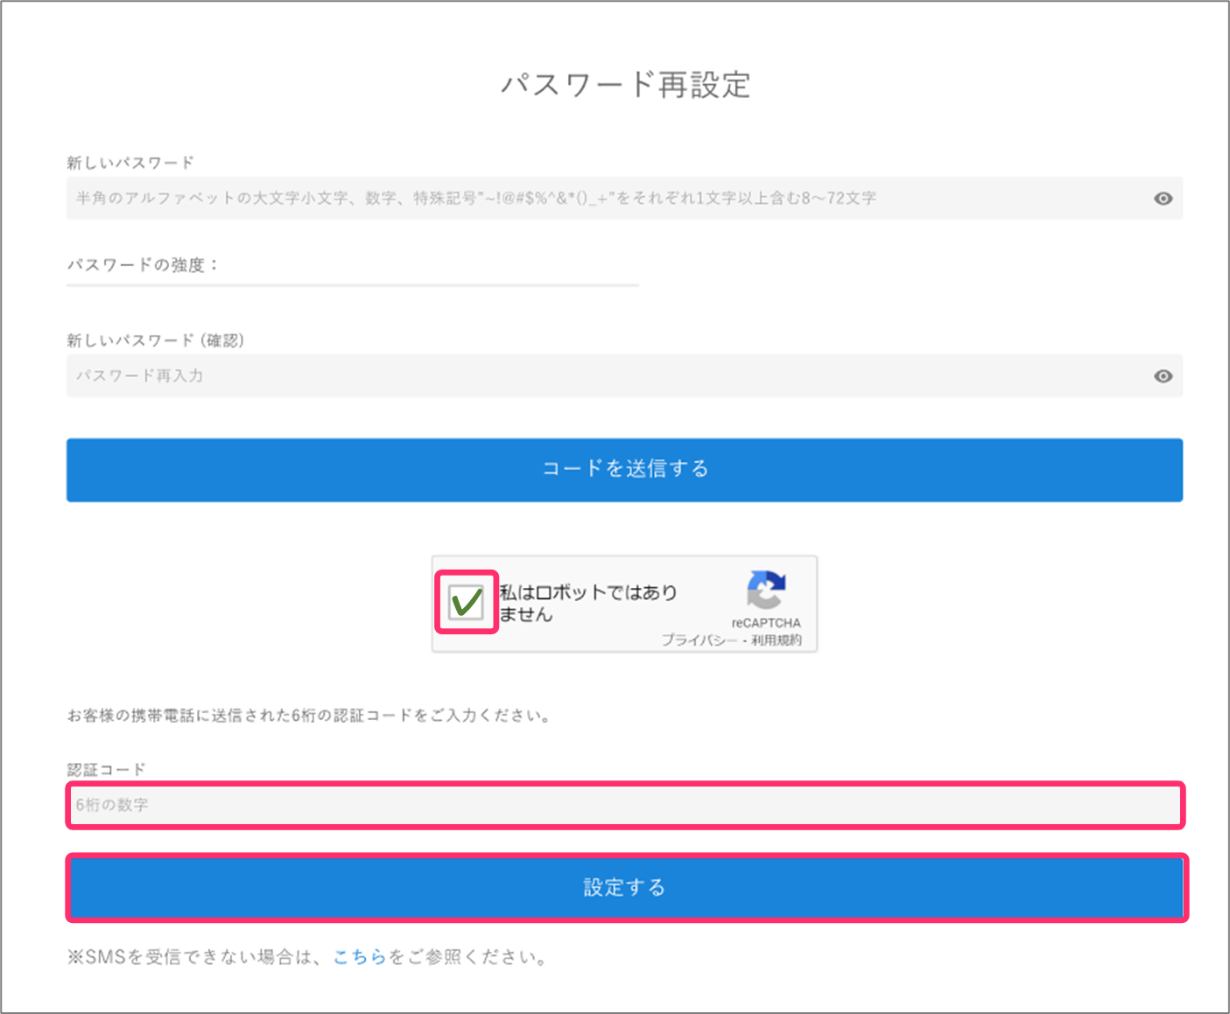Focus the パスワード再入力 confirmation field
This screenshot has width=1230, height=1014.
tap(624, 376)
